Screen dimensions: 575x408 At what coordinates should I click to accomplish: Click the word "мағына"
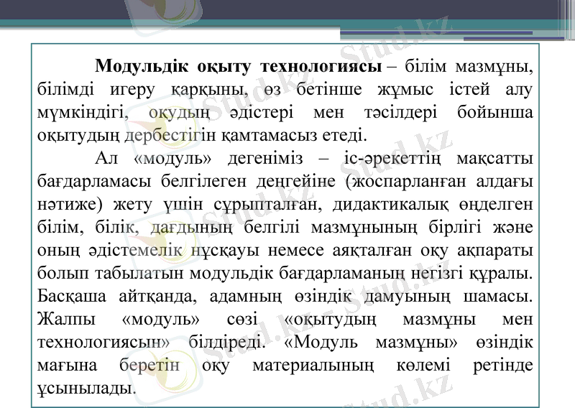coord(67,365)
